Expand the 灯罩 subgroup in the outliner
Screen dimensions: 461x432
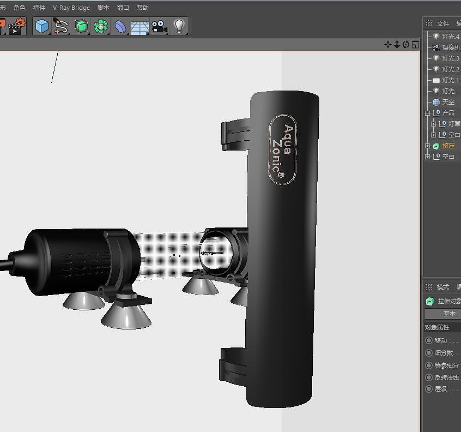coord(434,124)
